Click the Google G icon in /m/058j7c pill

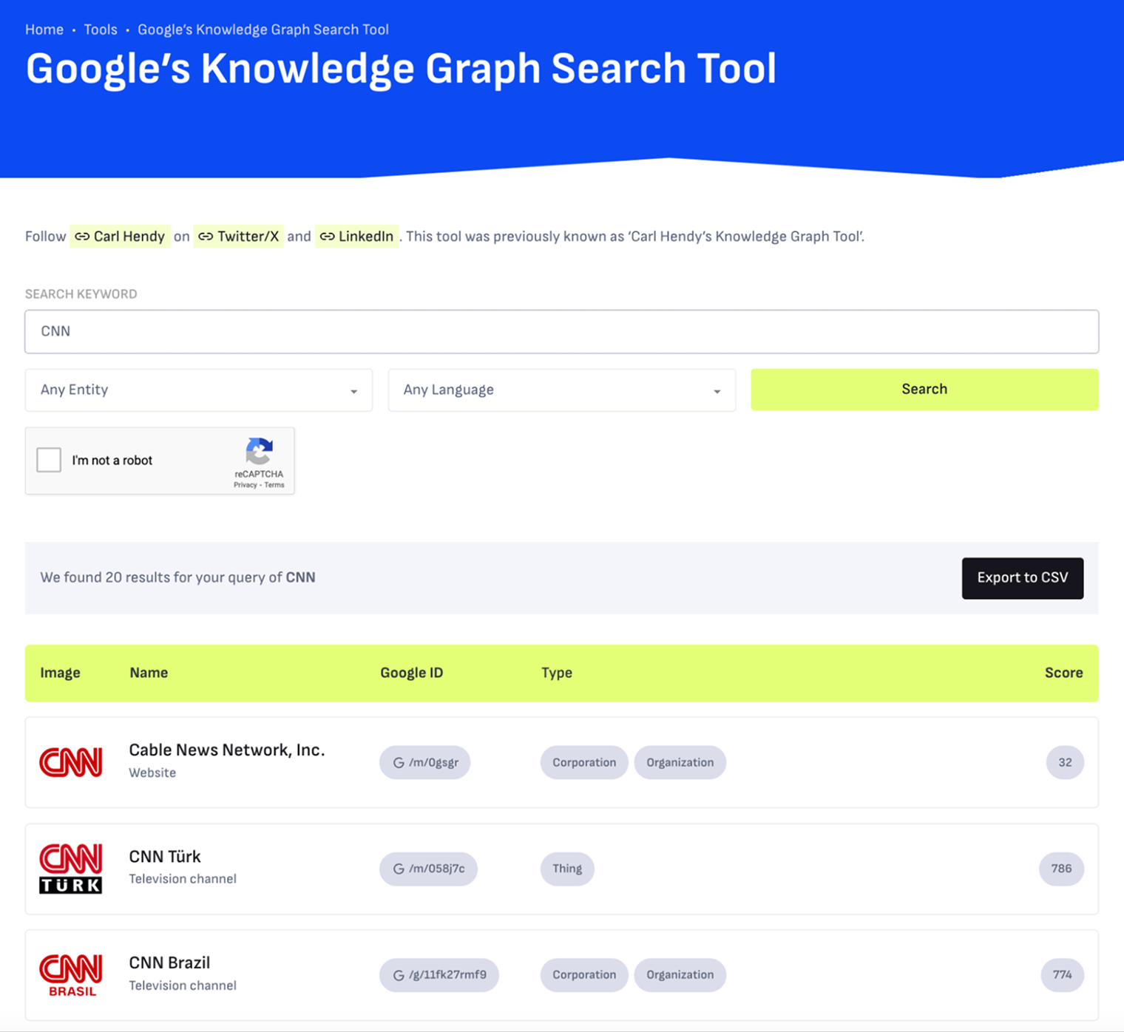pyautogui.click(x=399, y=869)
